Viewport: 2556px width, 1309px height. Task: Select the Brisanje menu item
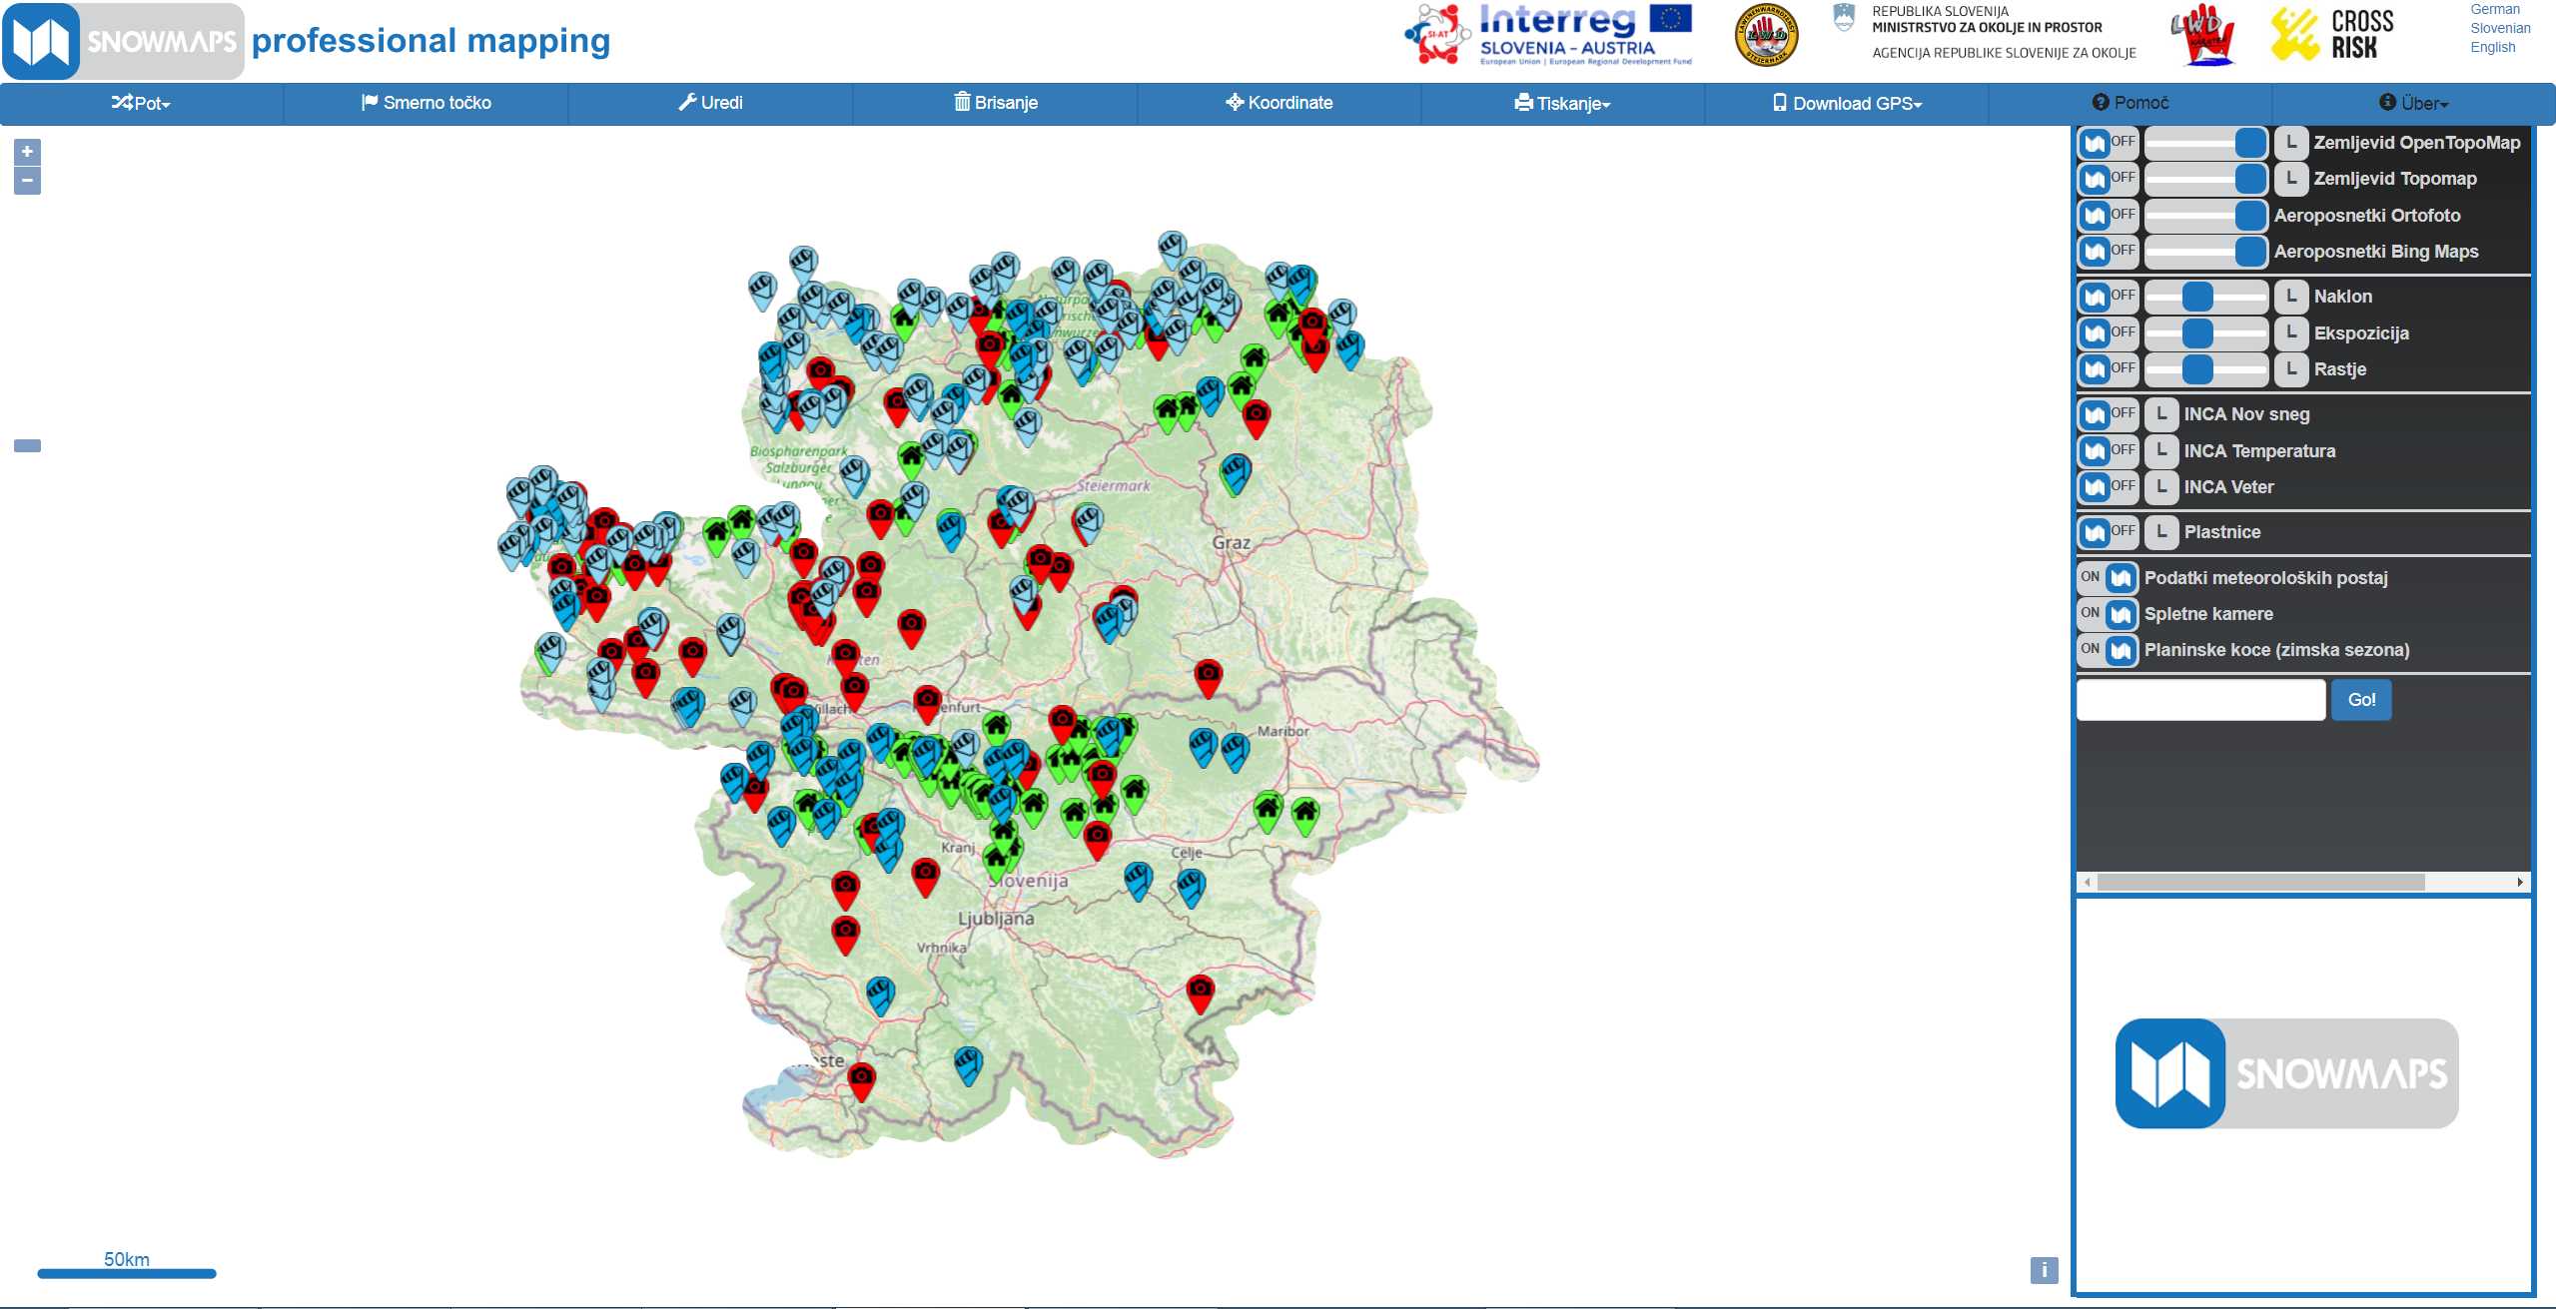point(995,103)
